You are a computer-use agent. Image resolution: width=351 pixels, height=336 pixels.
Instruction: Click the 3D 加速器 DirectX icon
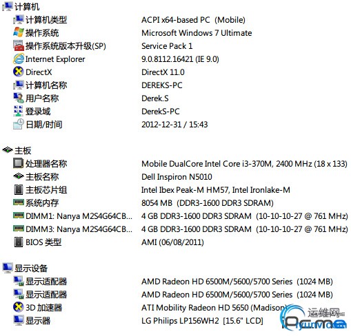[x=19, y=307]
